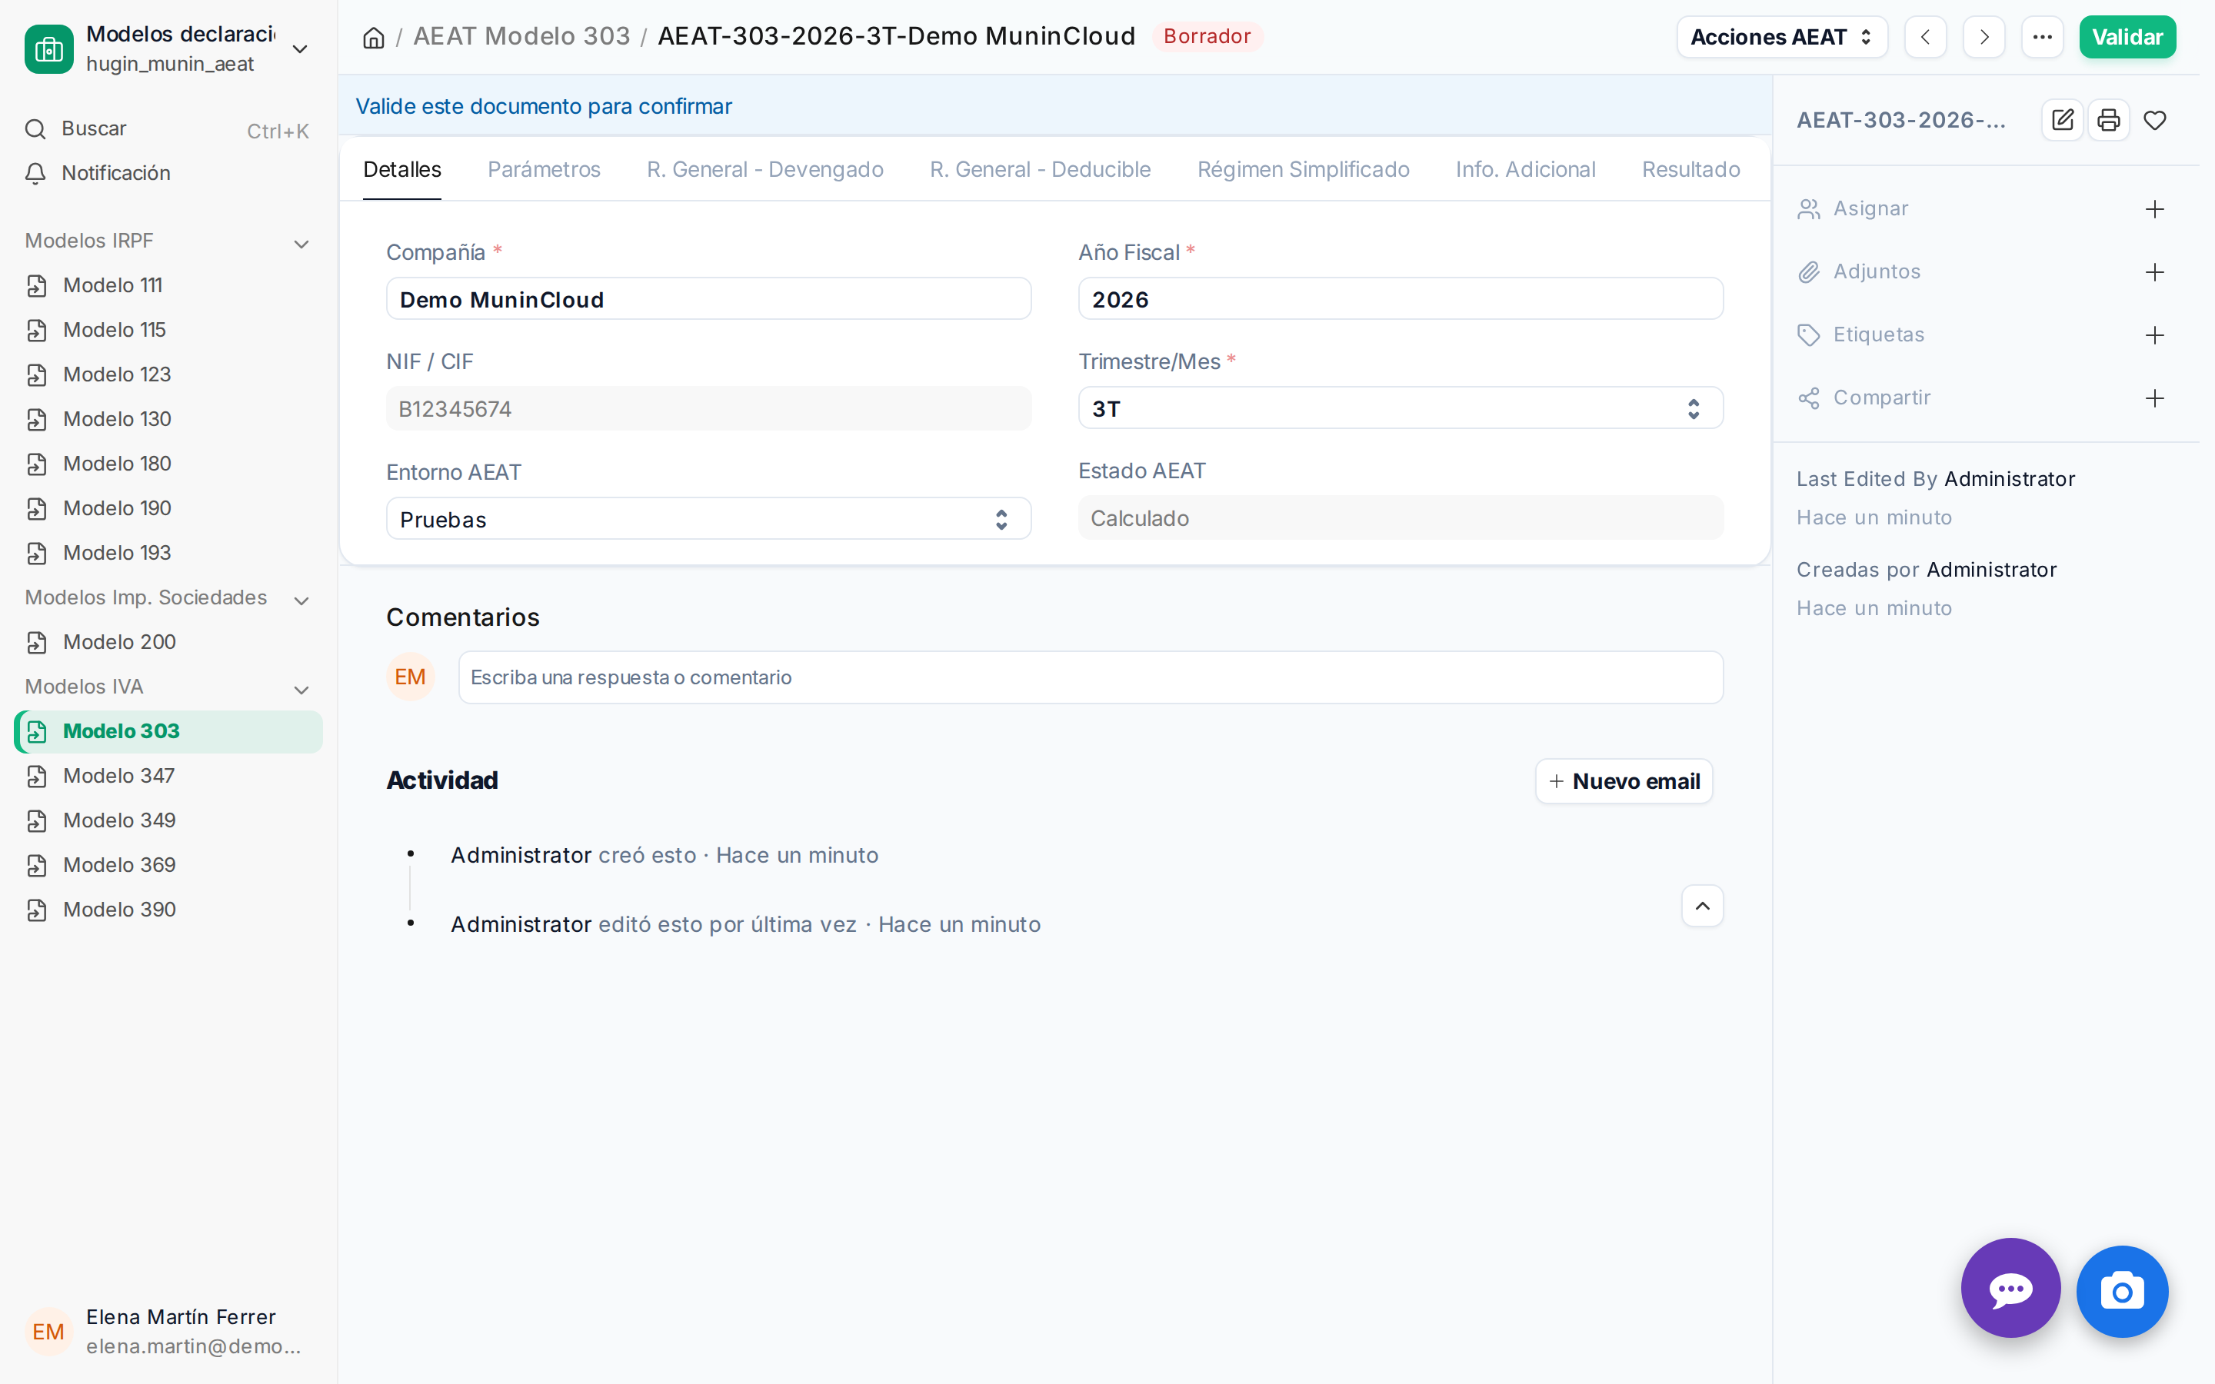Open the Entorno AEAT dropdown
Screen dimensions: 2215x1384
coord(708,519)
